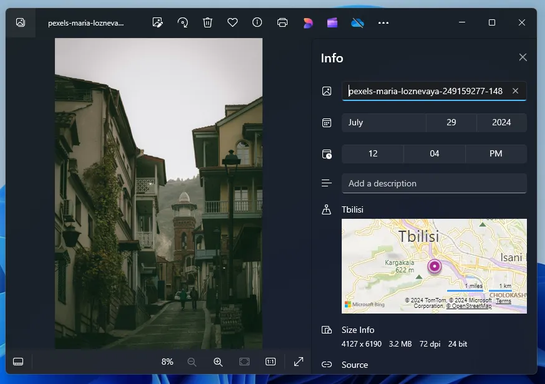
Task: Expand the Source section
Action: [355, 365]
